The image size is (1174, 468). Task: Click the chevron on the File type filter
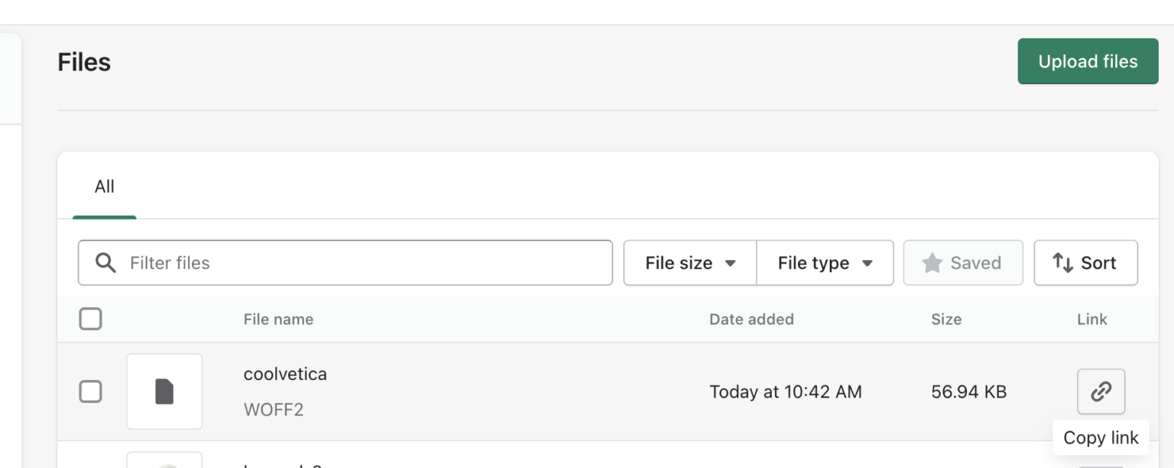click(x=868, y=262)
